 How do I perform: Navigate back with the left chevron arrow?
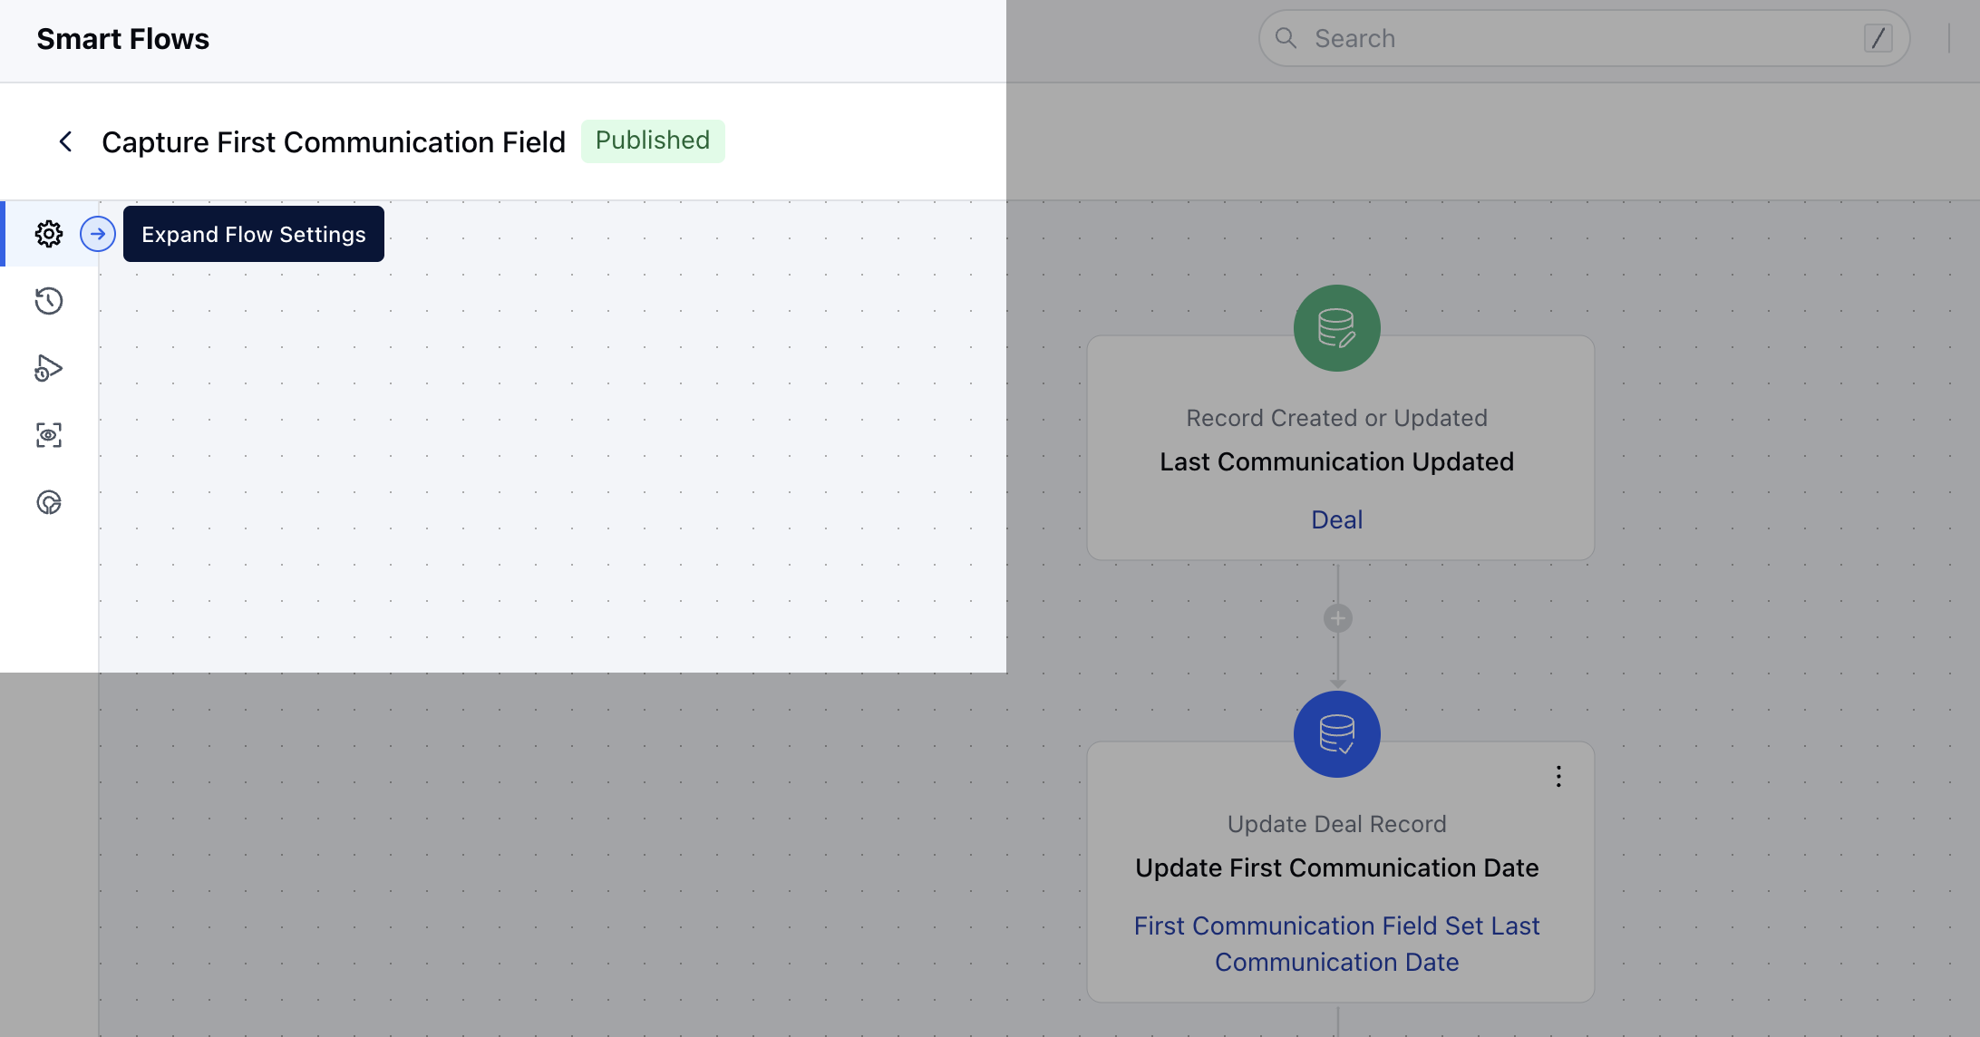coord(65,141)
